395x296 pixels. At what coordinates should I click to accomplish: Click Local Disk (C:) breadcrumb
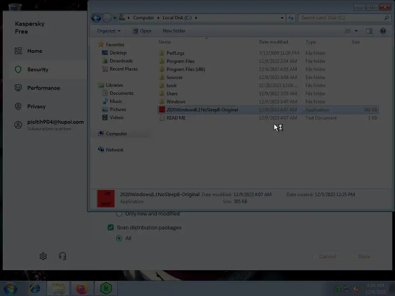point(177,18)
